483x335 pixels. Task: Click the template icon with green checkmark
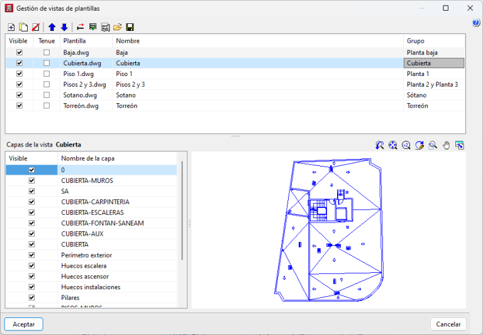92,27
